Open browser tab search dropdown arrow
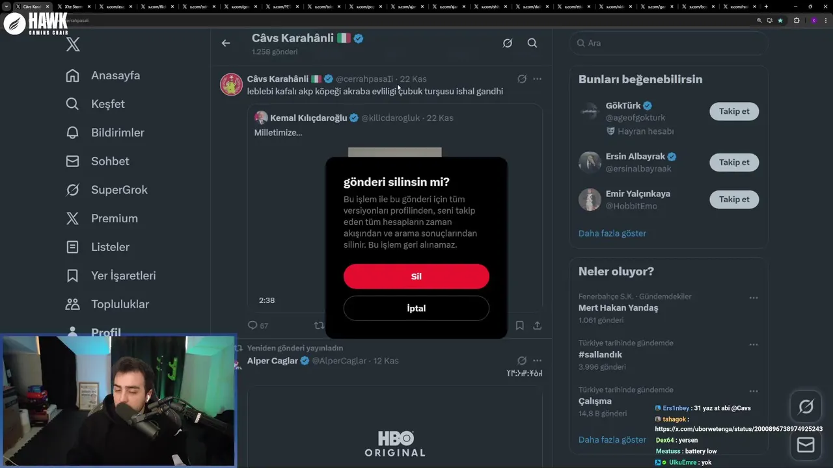The height and width of the screenshot is (468, 833). (x=7, y=6)
